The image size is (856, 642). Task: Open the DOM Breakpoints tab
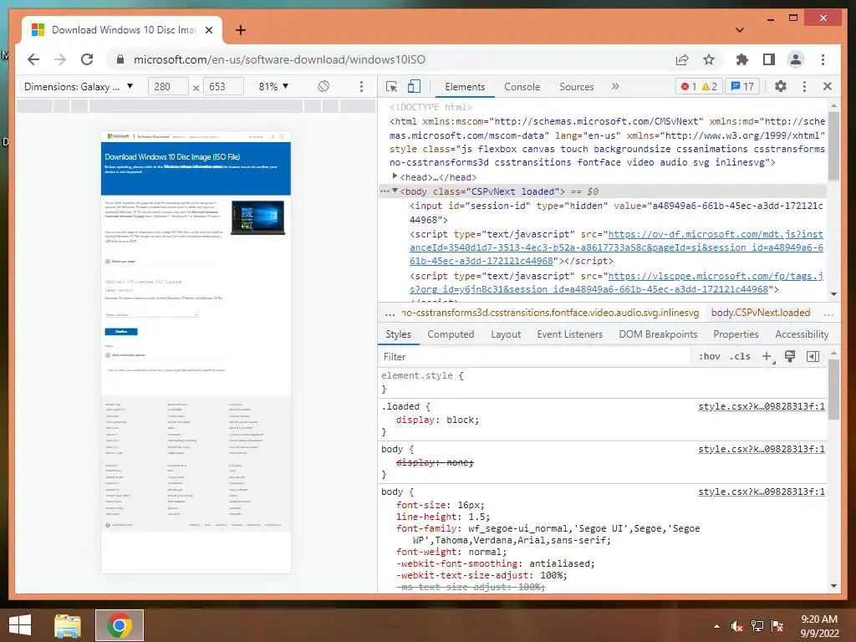tap(658, 334)
